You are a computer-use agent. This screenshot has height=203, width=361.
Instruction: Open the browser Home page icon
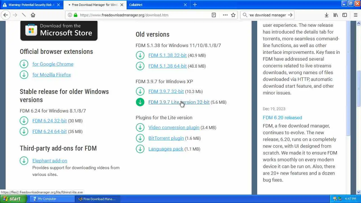pyautogui.click(x=33, y=15)
